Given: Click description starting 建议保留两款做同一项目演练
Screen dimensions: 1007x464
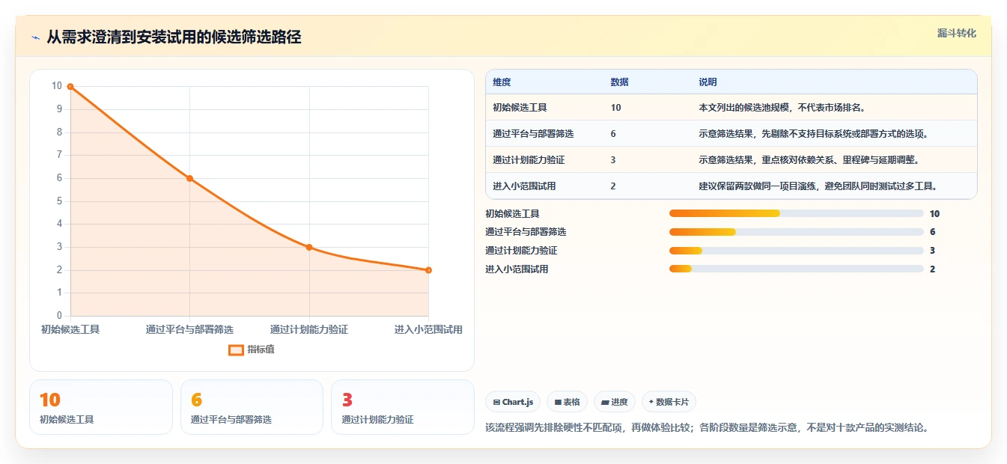Looking at the screenshot, I should 818,186.
